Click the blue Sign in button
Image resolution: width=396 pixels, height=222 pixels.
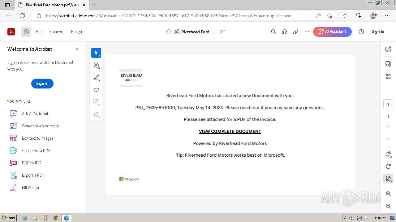click(x=42, y=84)
